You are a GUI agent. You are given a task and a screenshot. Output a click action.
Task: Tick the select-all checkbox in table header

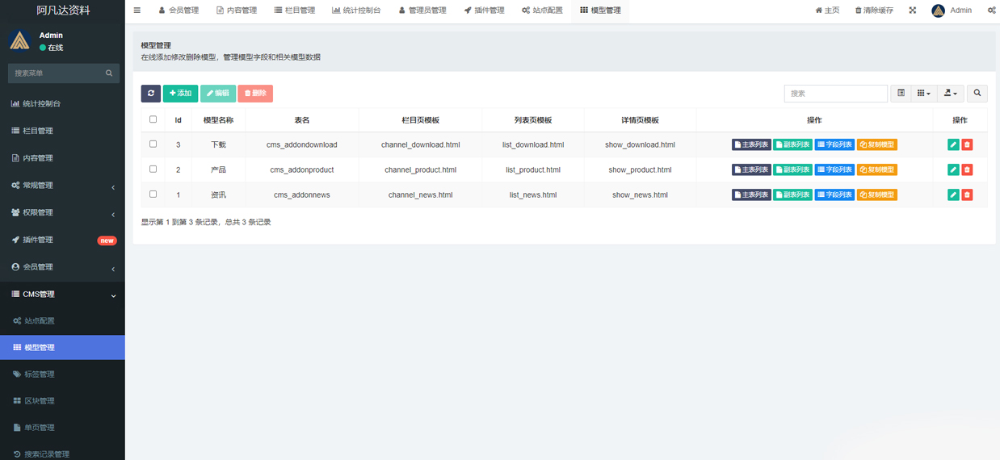[x=153, y=120]
